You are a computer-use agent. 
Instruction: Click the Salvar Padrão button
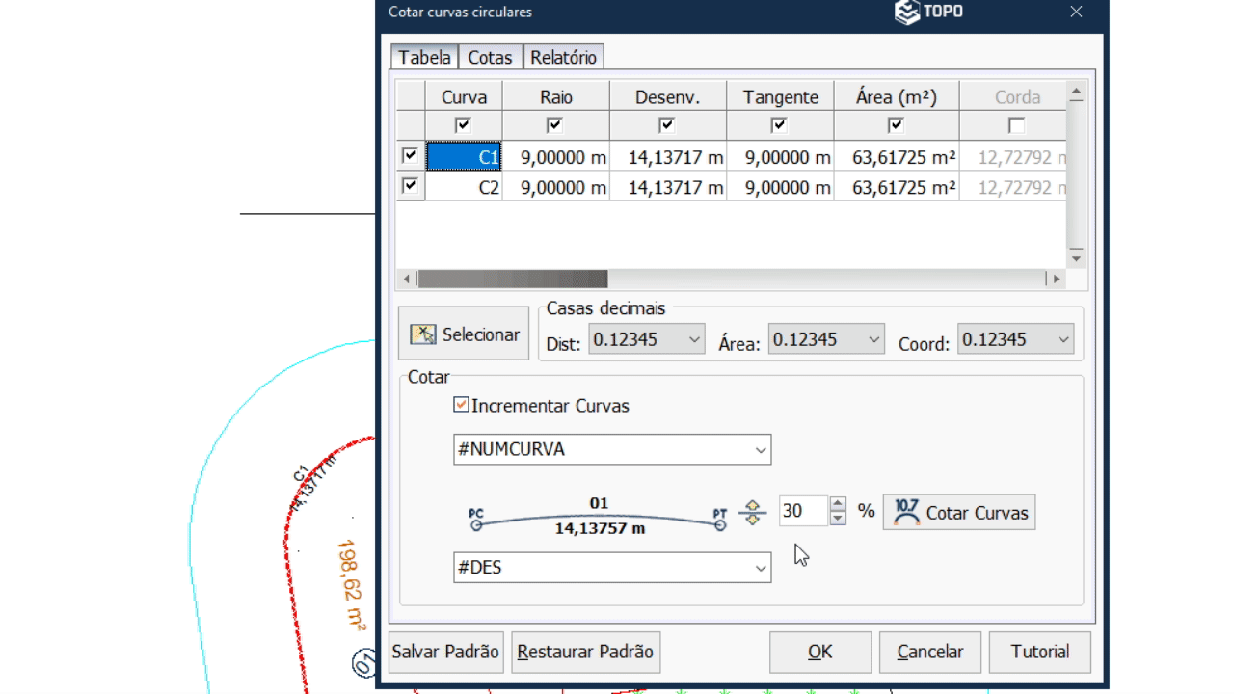445,653
